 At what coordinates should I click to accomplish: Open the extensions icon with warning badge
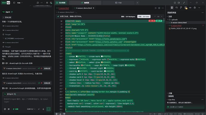pyautogui.click(x=186, y=8)
